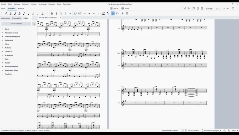The height and width of the screenshot is (135, 239).
Task: Open the Formatar menu
Action: coord(33,4)
